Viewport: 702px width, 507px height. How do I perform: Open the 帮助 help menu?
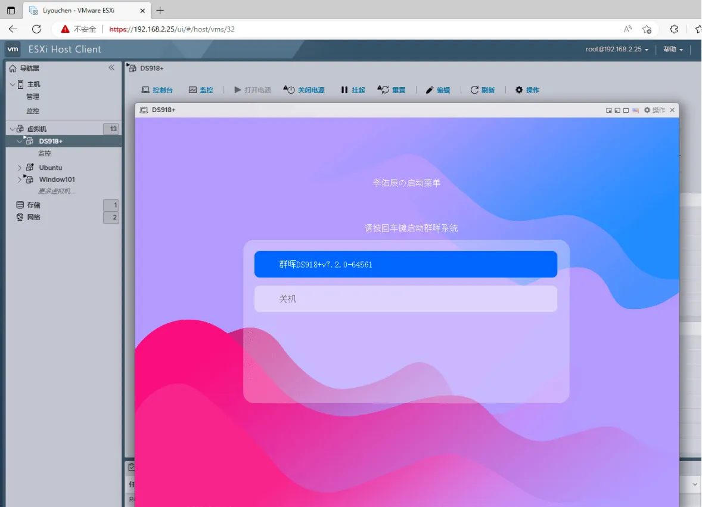click(x=673, y=50)
